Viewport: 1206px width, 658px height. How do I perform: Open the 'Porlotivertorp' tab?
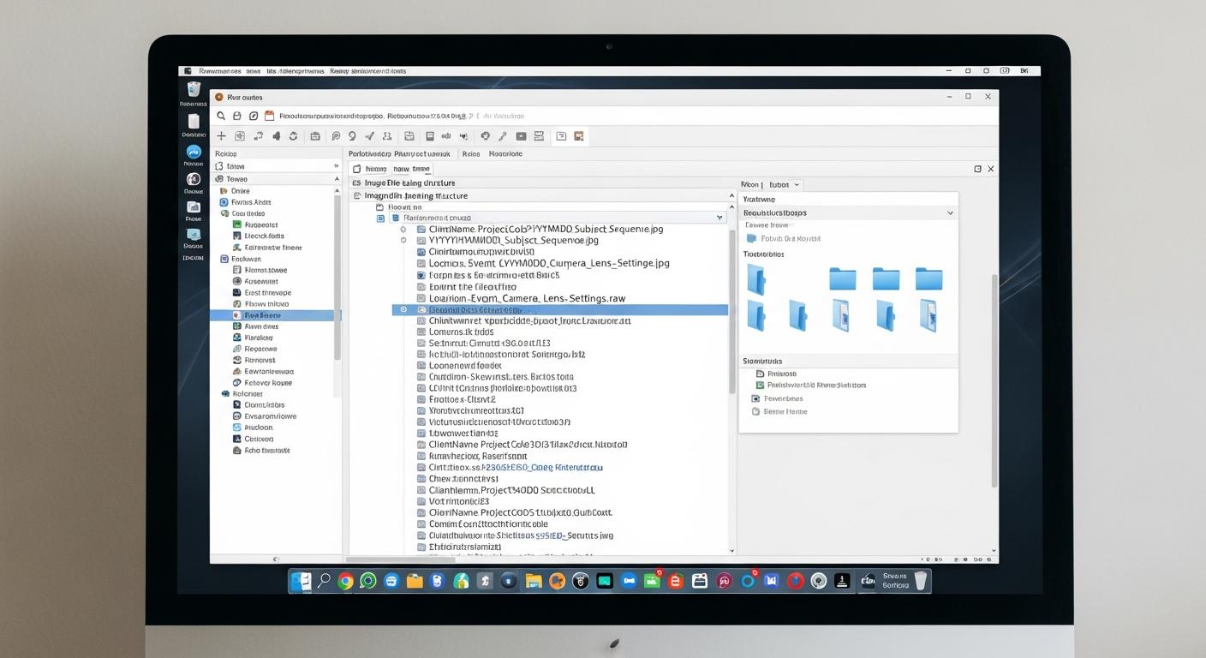pos(369,154)
